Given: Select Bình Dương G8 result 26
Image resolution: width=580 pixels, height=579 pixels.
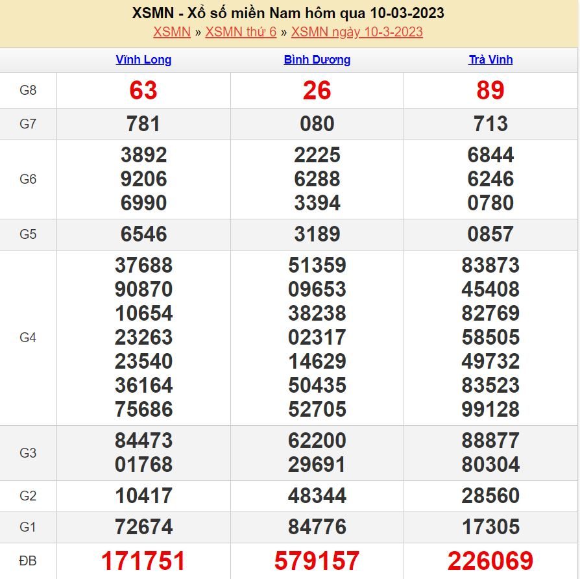Looking at the screenshot, I should 317,90.
